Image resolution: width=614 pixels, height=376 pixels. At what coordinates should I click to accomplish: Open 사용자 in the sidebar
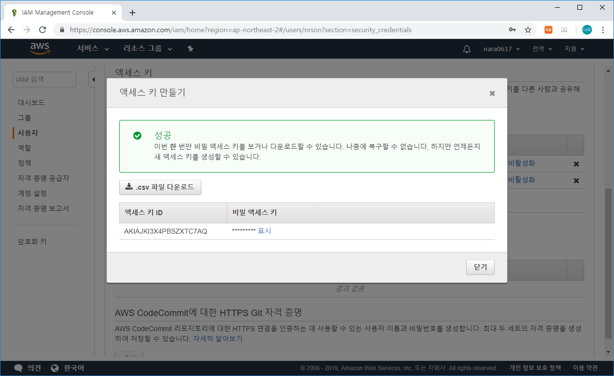coord(28,133)
